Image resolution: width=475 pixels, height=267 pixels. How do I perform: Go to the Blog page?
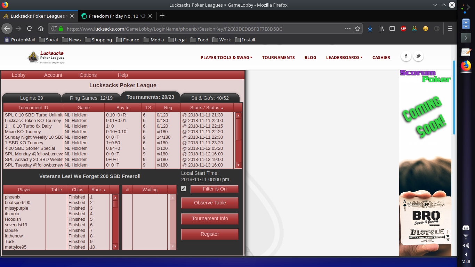(x=311, y=58)
